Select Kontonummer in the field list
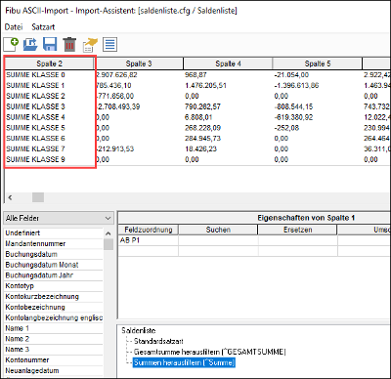 tap(53, 360)
